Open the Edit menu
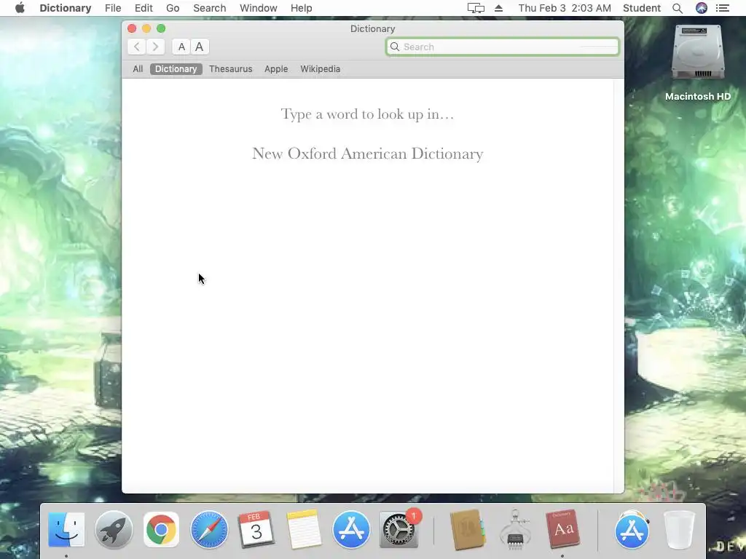 point(144,8)
